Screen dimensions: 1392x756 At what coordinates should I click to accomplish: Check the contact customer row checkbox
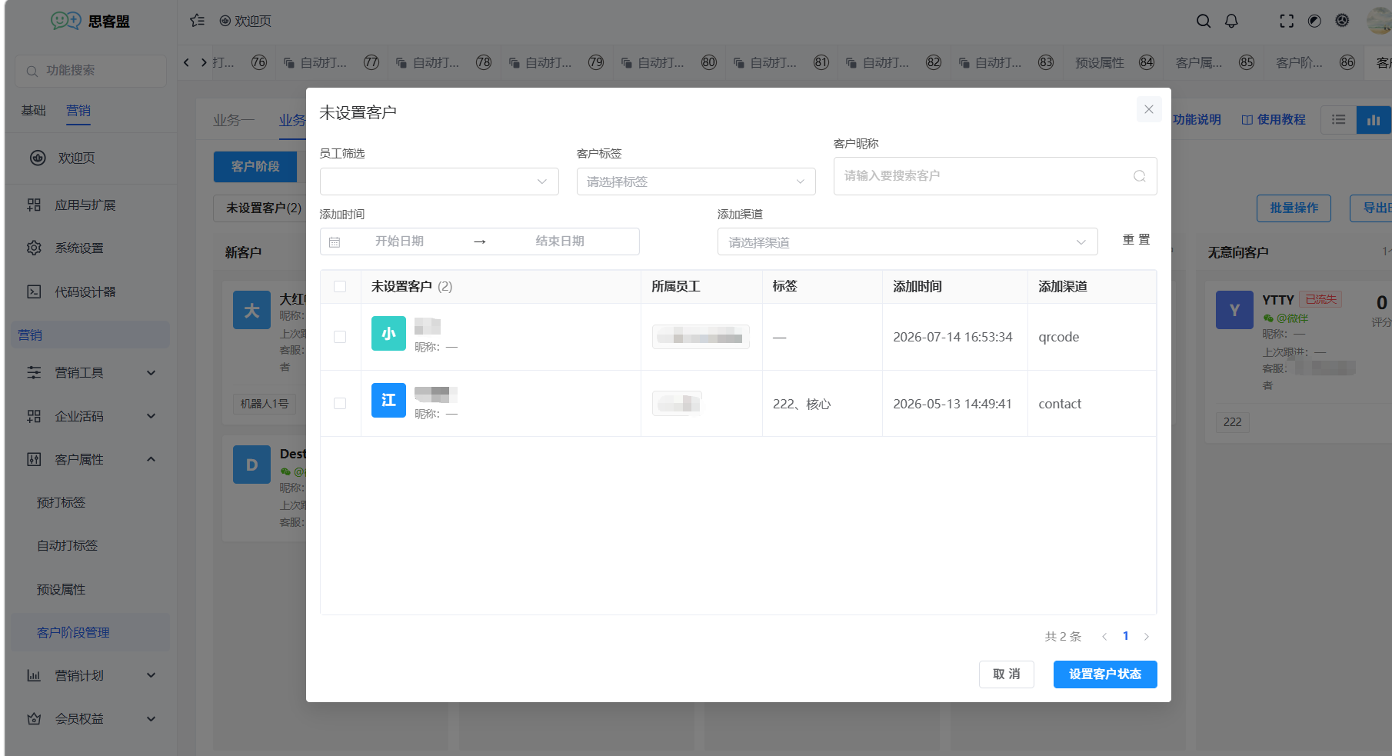pos(340,404)
